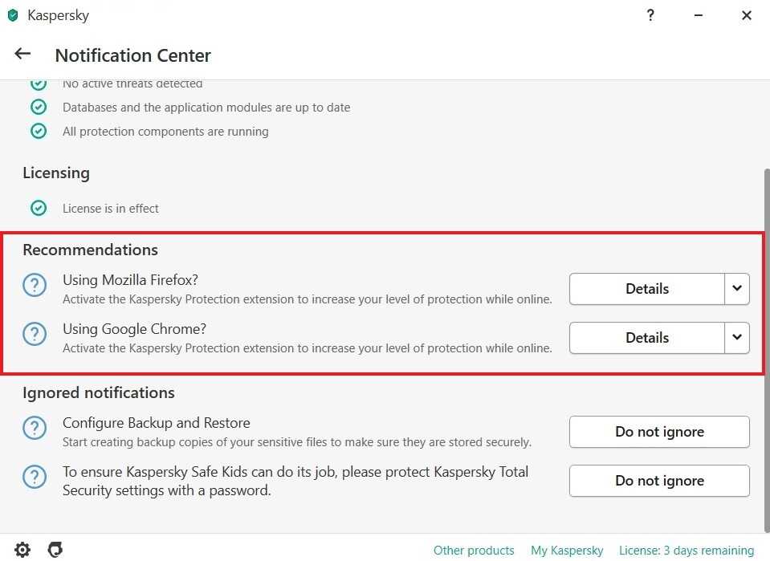This screenshot has height=561, width=770.
Task: Expand the dropdown arrow for the Chrome recommendation
Action: pyautogui.click(x=737, y=338)
